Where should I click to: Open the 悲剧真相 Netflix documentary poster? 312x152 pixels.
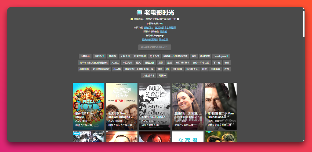point(188,106)
